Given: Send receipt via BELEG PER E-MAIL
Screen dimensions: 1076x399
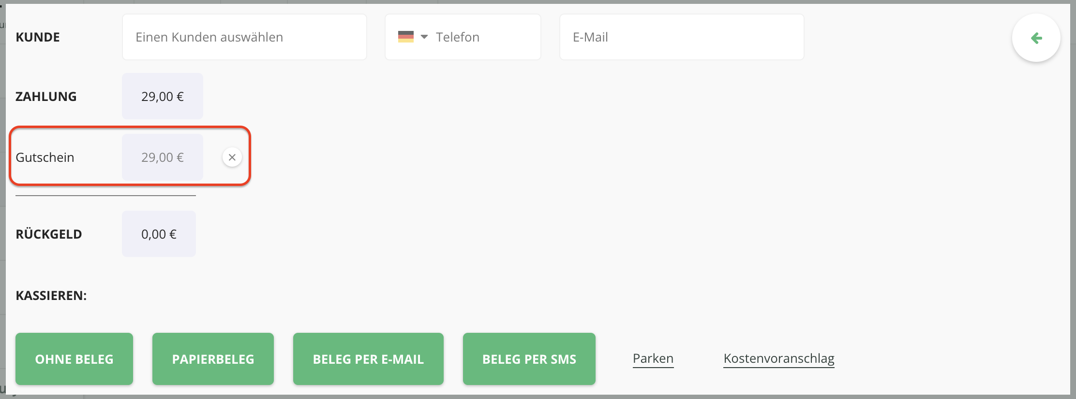Looking at the screenshot, I should pyautogui.click(x=368, y=359).
